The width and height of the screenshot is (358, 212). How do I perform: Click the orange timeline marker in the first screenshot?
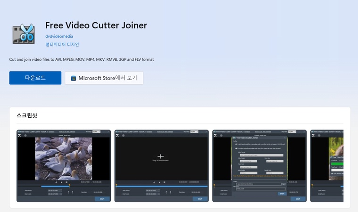(x=69, y=185)
